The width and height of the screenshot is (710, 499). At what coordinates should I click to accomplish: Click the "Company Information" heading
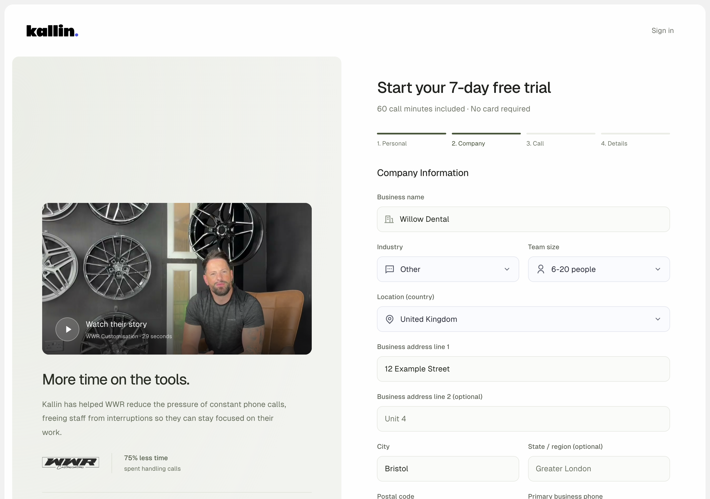pyautogui.click(x=422, y=173)
